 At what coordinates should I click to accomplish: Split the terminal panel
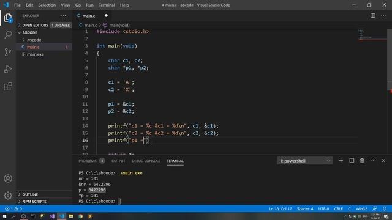tap(352, 161)
